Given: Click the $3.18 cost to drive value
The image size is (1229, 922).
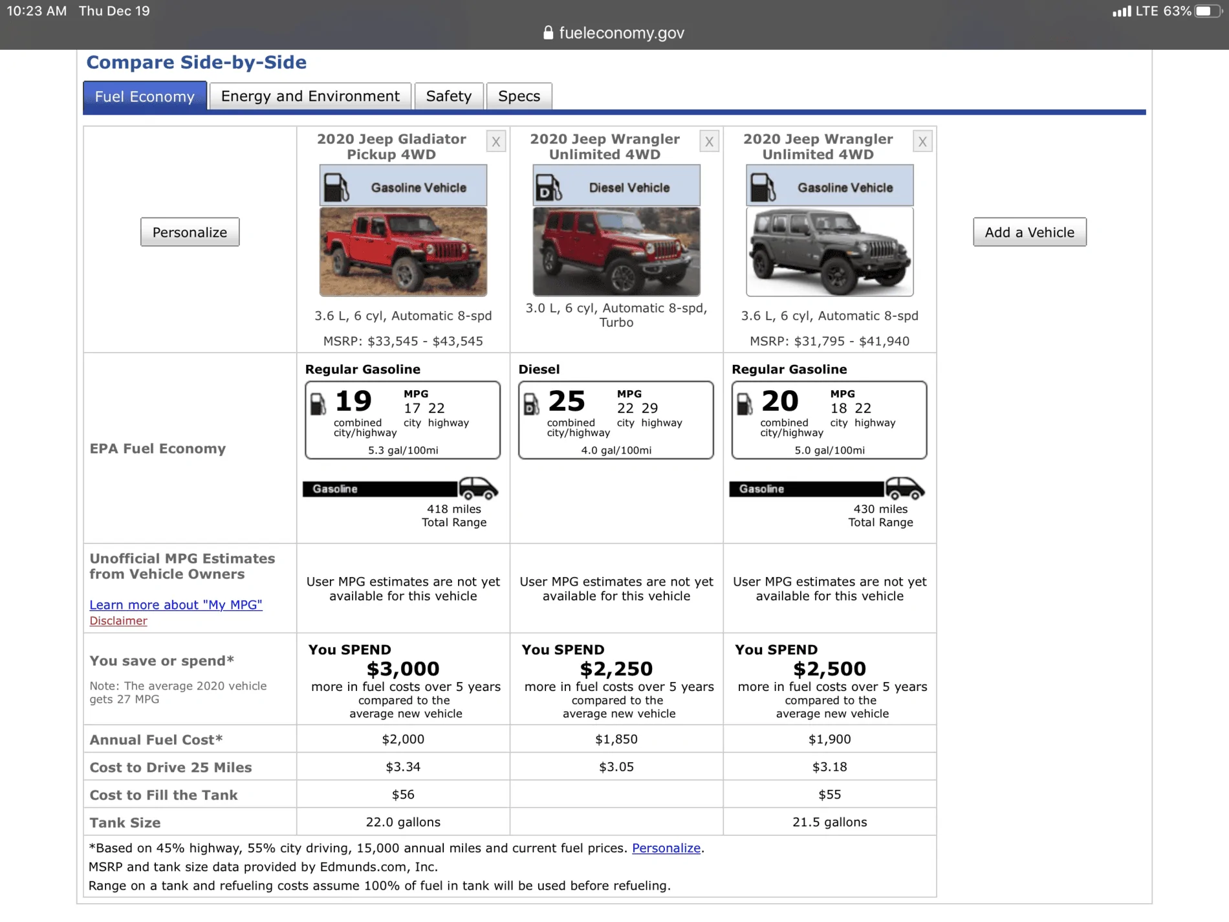Looking at the screenshot, I should click(x=830, y=767).
